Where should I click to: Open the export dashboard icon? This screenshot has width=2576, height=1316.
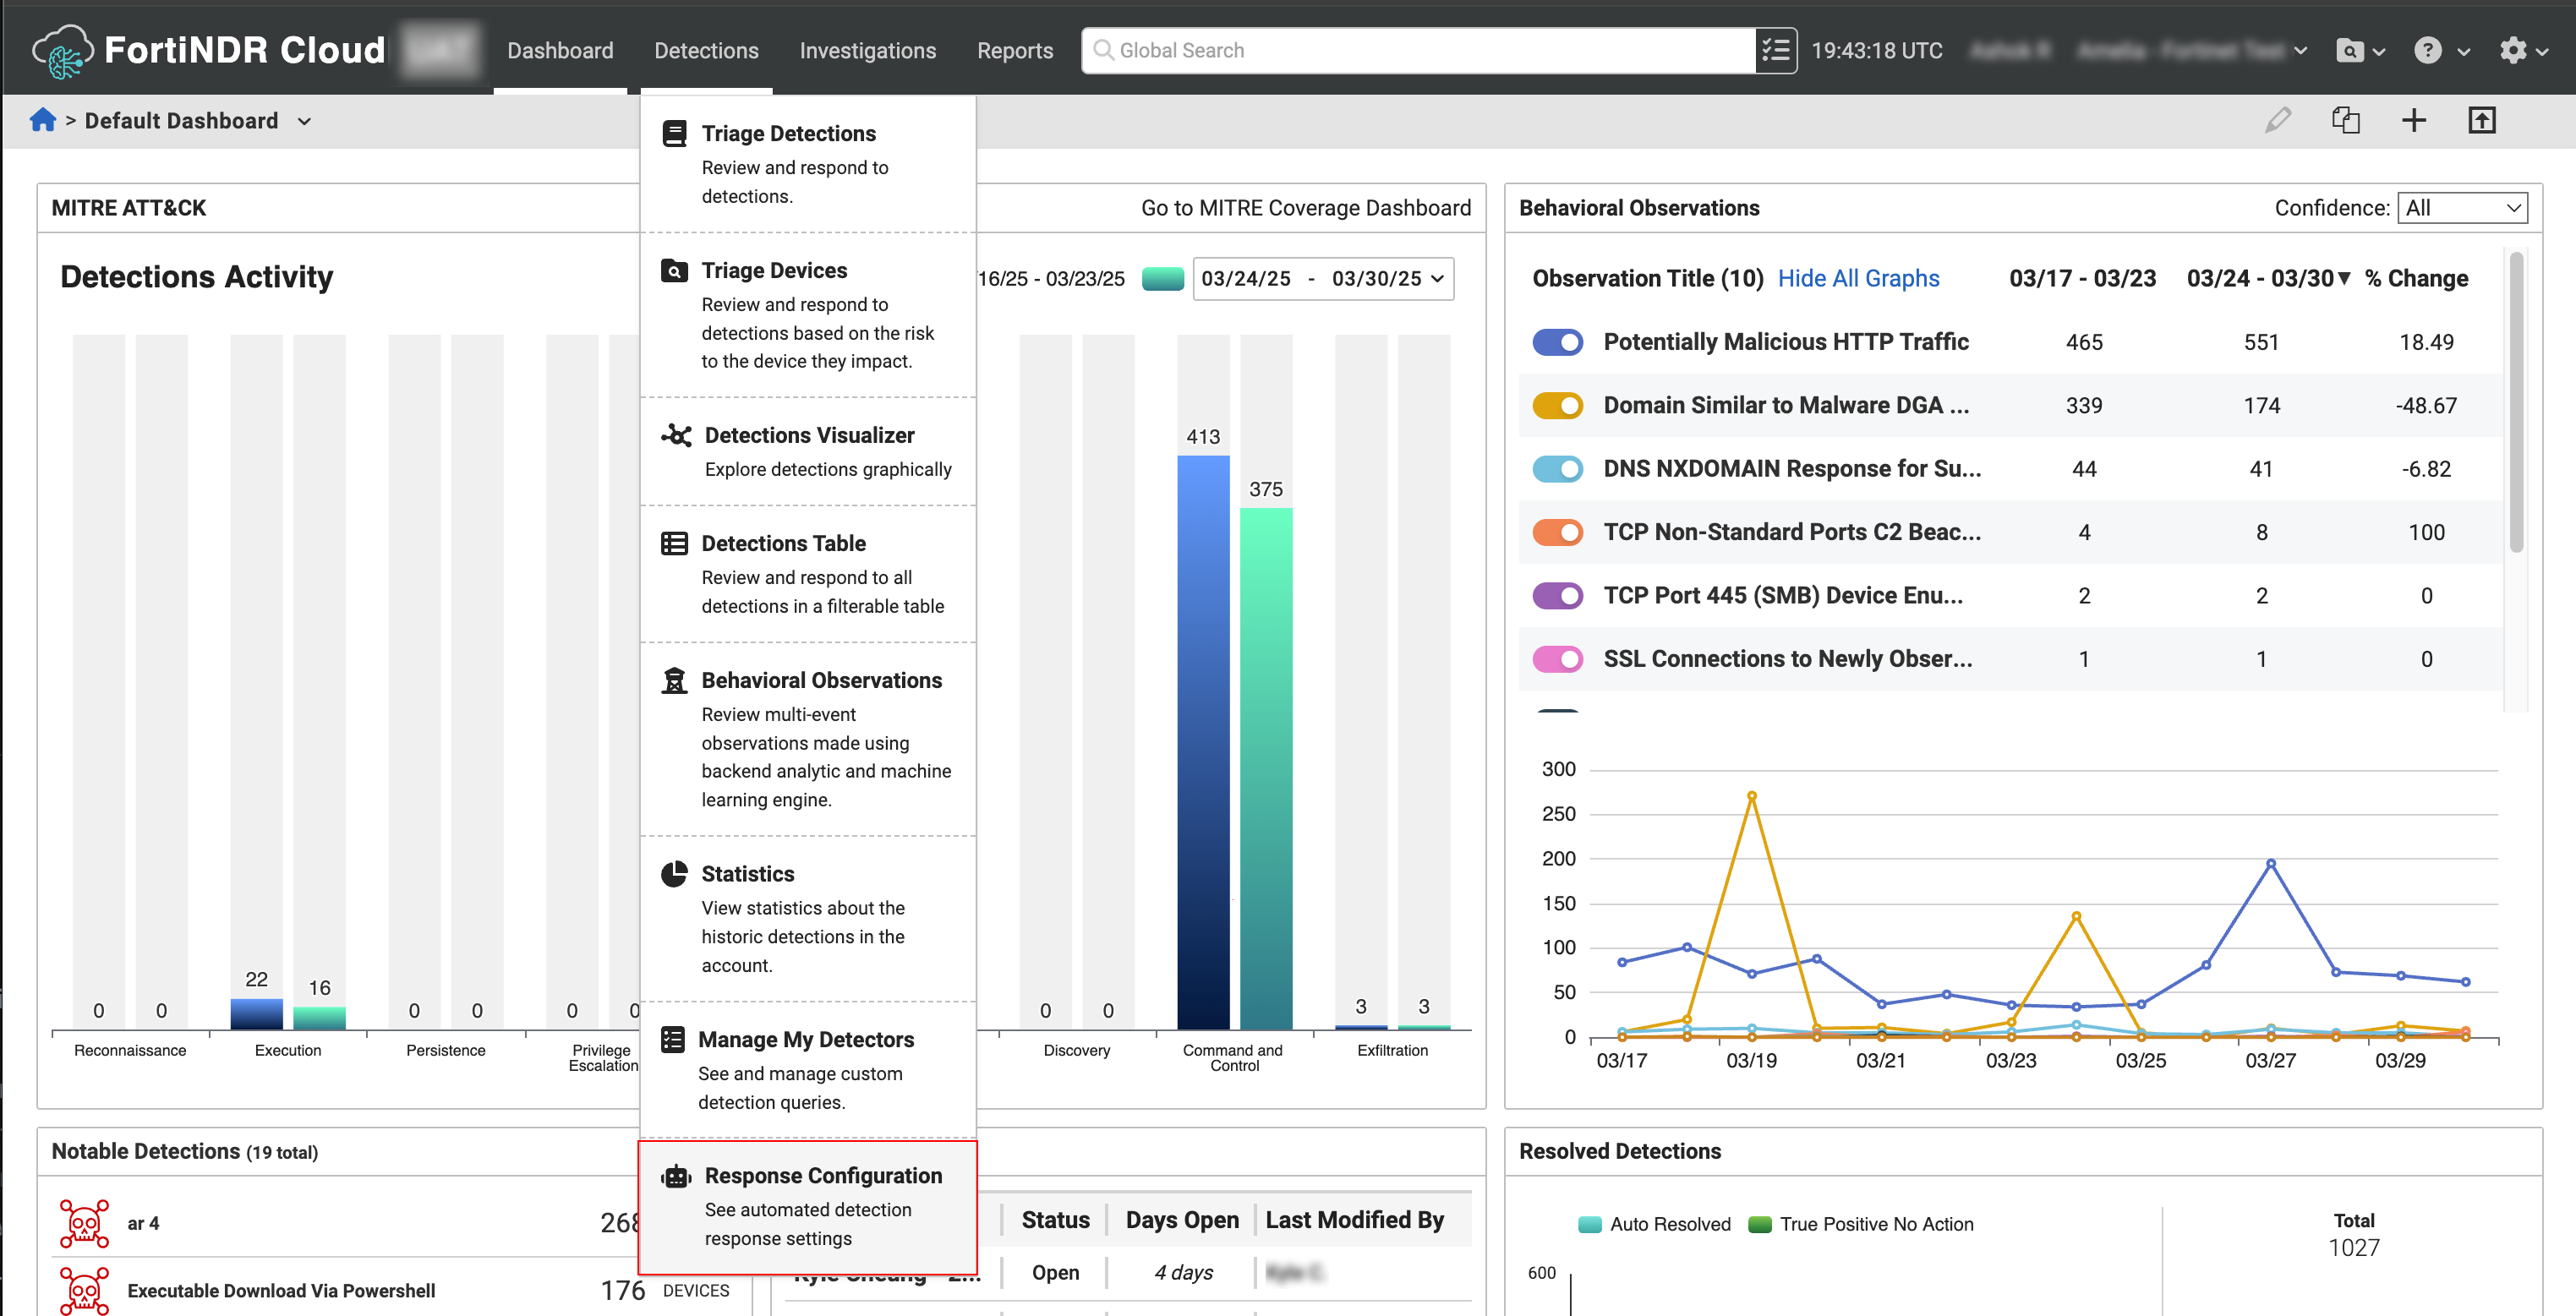pos(2481,120)
